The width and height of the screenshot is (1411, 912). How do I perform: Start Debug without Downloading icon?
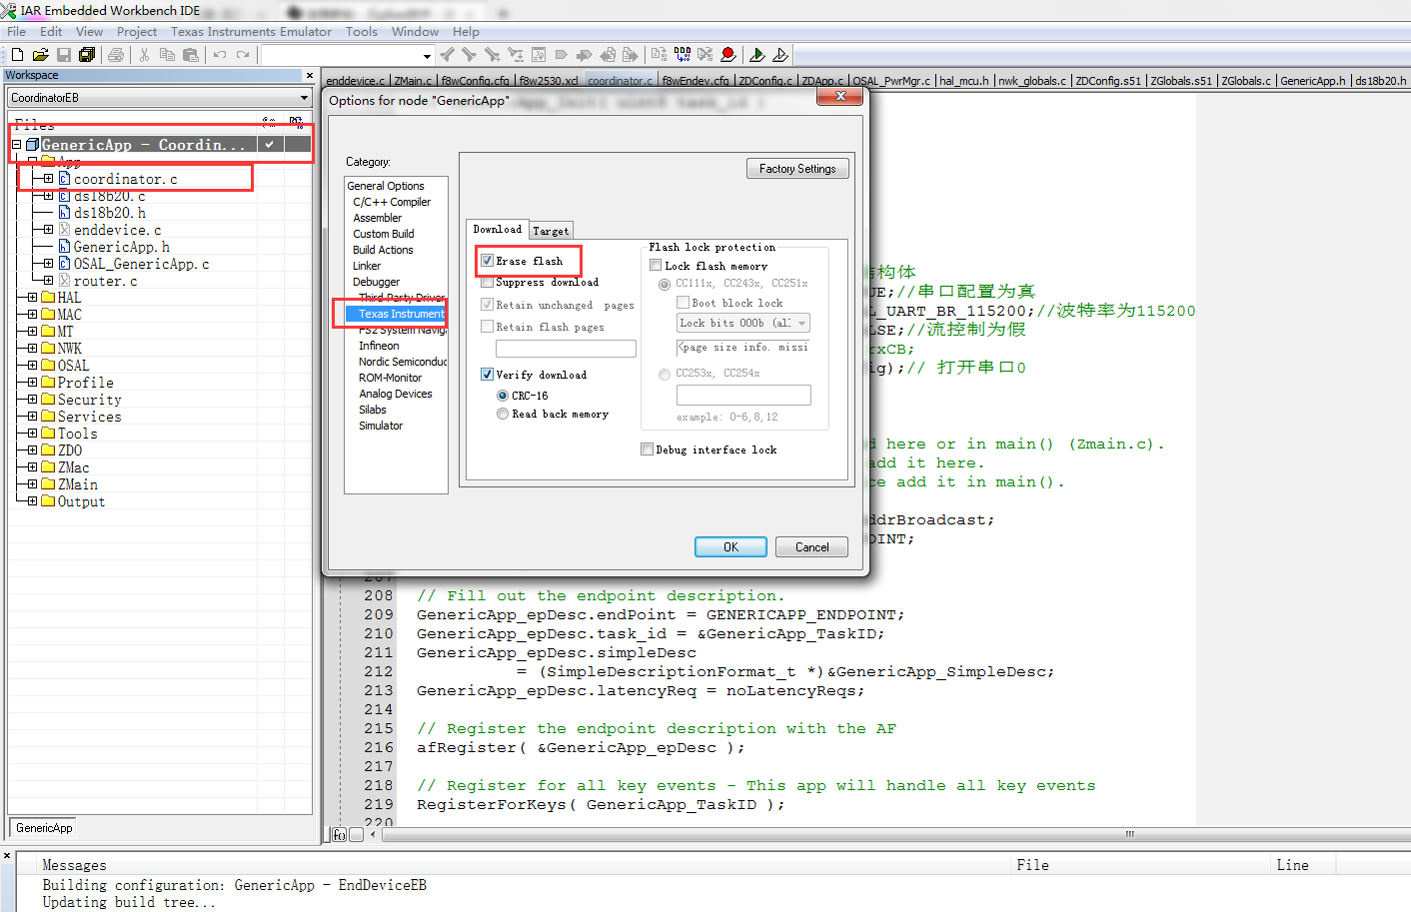(780, 55)
